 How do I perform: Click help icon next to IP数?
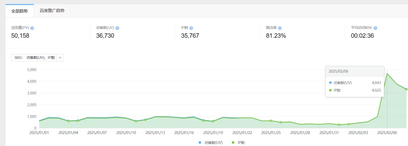coord(191,28)
